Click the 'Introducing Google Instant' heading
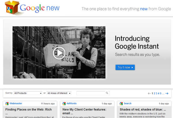The width and height of the screenshot is (173, 118). coord(137,42)
